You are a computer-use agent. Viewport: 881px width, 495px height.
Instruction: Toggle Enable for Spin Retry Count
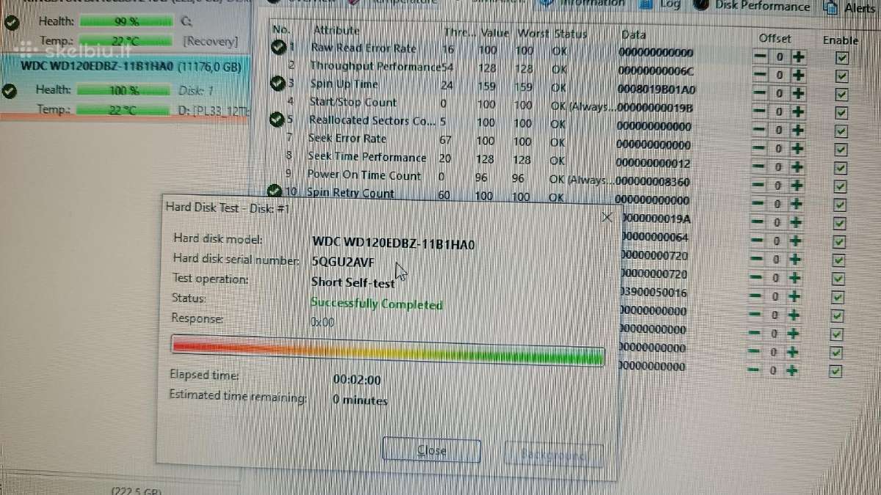pos(840,205)
